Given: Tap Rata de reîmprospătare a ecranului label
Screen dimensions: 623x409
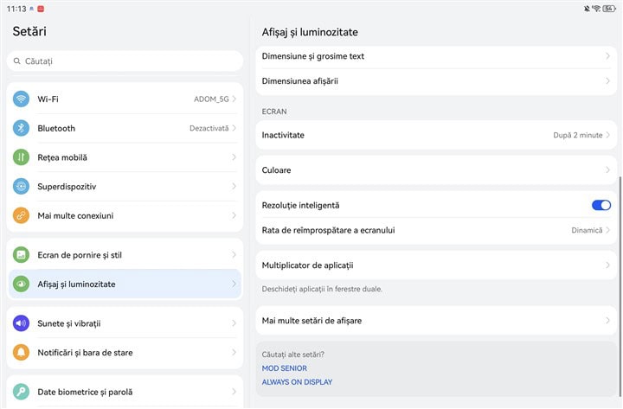Looking at the screenshot, I should pyautogui.click(x=328, y=230).
